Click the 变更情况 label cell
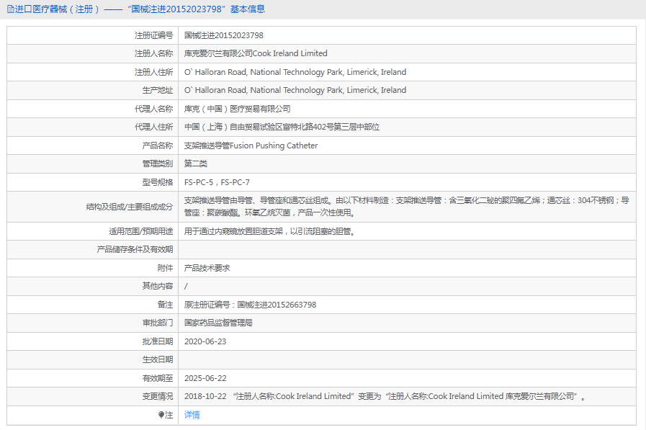Viewport: 646px width, 430px height. point(93,396)
